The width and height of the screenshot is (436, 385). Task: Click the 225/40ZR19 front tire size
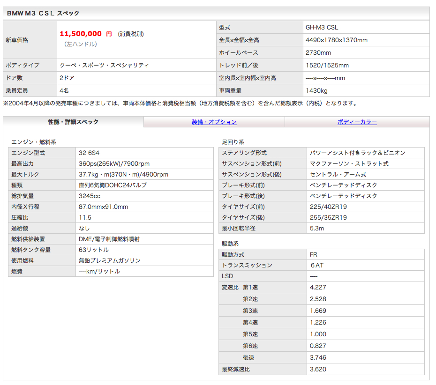[328, 207]
